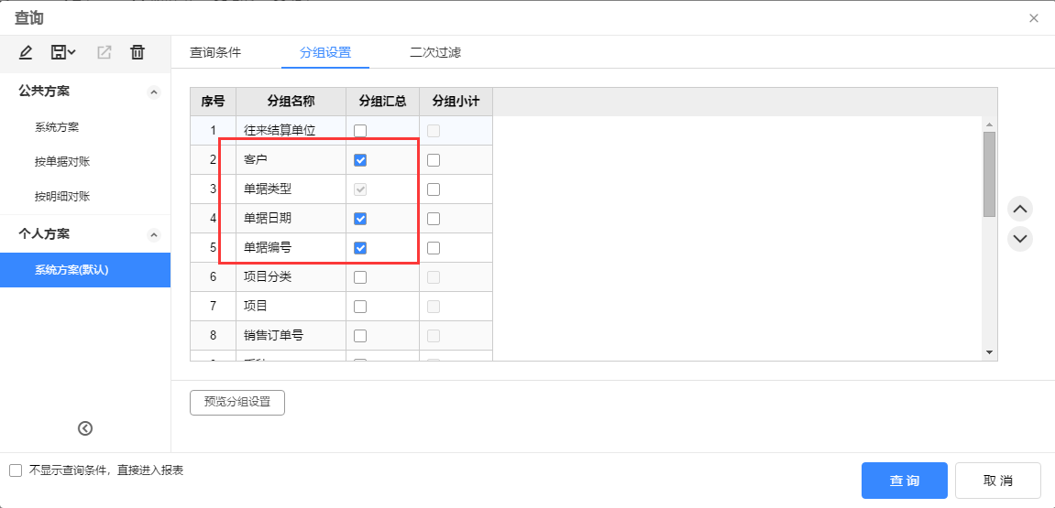The width and height of the screenshot is (1055, 508).
Task: Click the export share icon
Action: [x=104, y=52]
